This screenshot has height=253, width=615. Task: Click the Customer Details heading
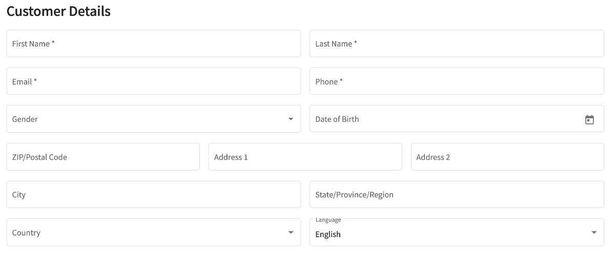point(58,11)
